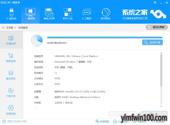The height and width of the screenshot is (125, 170).
Task: Click the NTFS file format value
Action: 57,78
